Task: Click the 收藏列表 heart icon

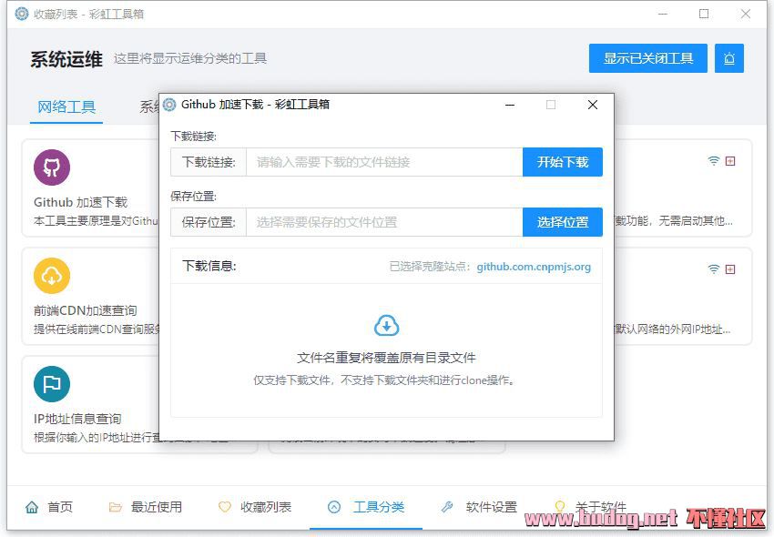Action: click(225, 507)
